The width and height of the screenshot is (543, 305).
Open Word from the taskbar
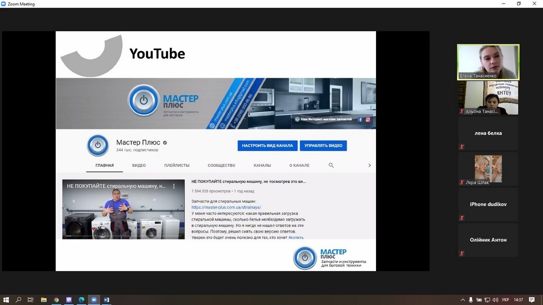click(107, 300)
